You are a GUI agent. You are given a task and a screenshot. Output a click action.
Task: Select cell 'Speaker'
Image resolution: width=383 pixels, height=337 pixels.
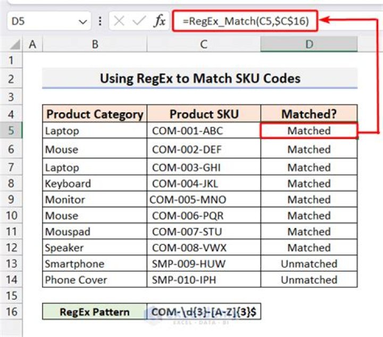(95, 248)
